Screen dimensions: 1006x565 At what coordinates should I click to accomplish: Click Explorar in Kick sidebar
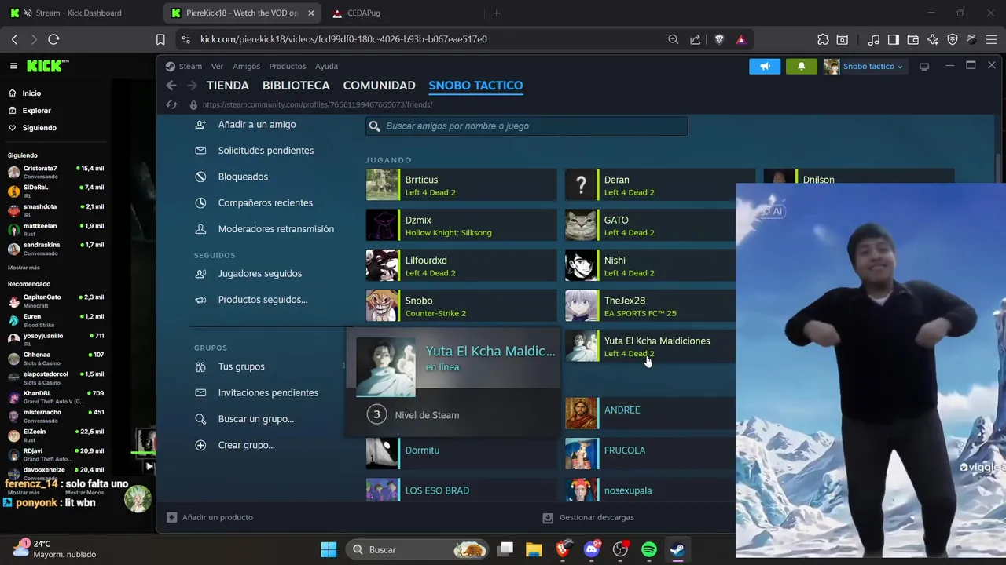(36, 111)
